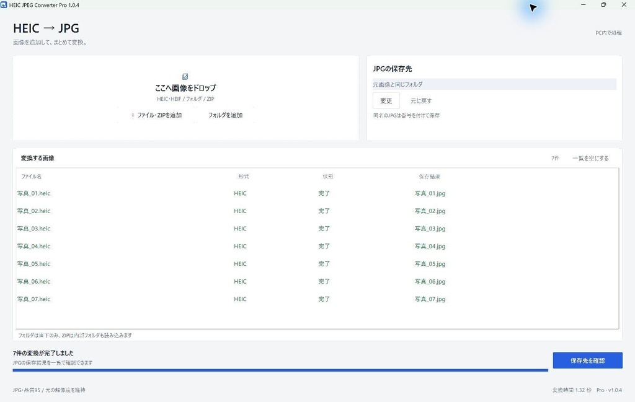635x402 pixels.
Task: Click the saved result 写真_02.jpg
Action: coord(430,211)
